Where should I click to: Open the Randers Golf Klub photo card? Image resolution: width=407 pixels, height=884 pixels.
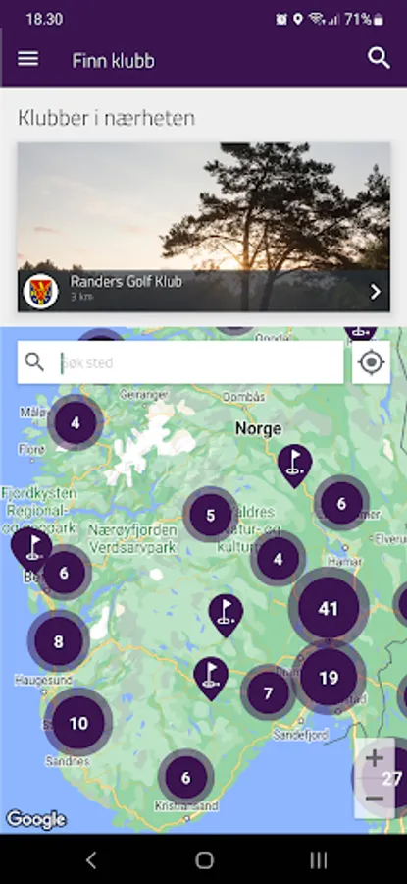(204, 227)
